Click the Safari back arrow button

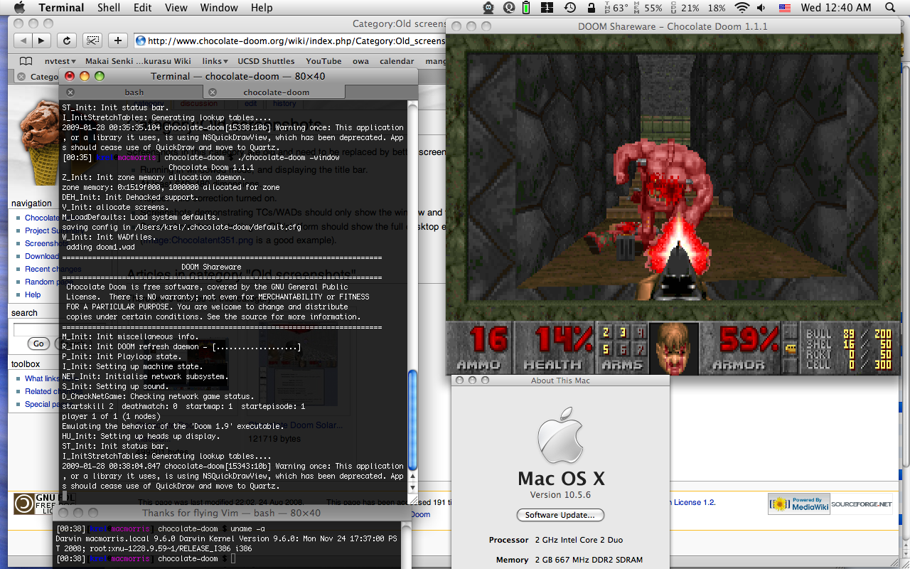click(23, 41)
